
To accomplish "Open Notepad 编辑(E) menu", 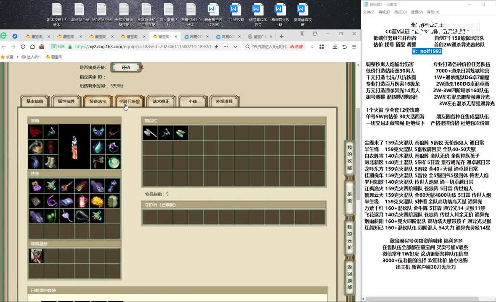I will 384,12.
